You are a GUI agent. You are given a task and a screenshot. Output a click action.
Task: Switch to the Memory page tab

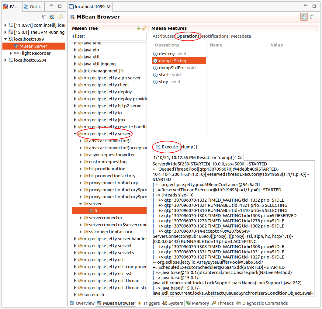pos(198,303)
